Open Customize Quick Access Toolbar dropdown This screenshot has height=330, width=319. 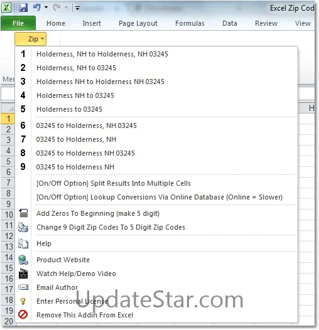coord(77,8)
